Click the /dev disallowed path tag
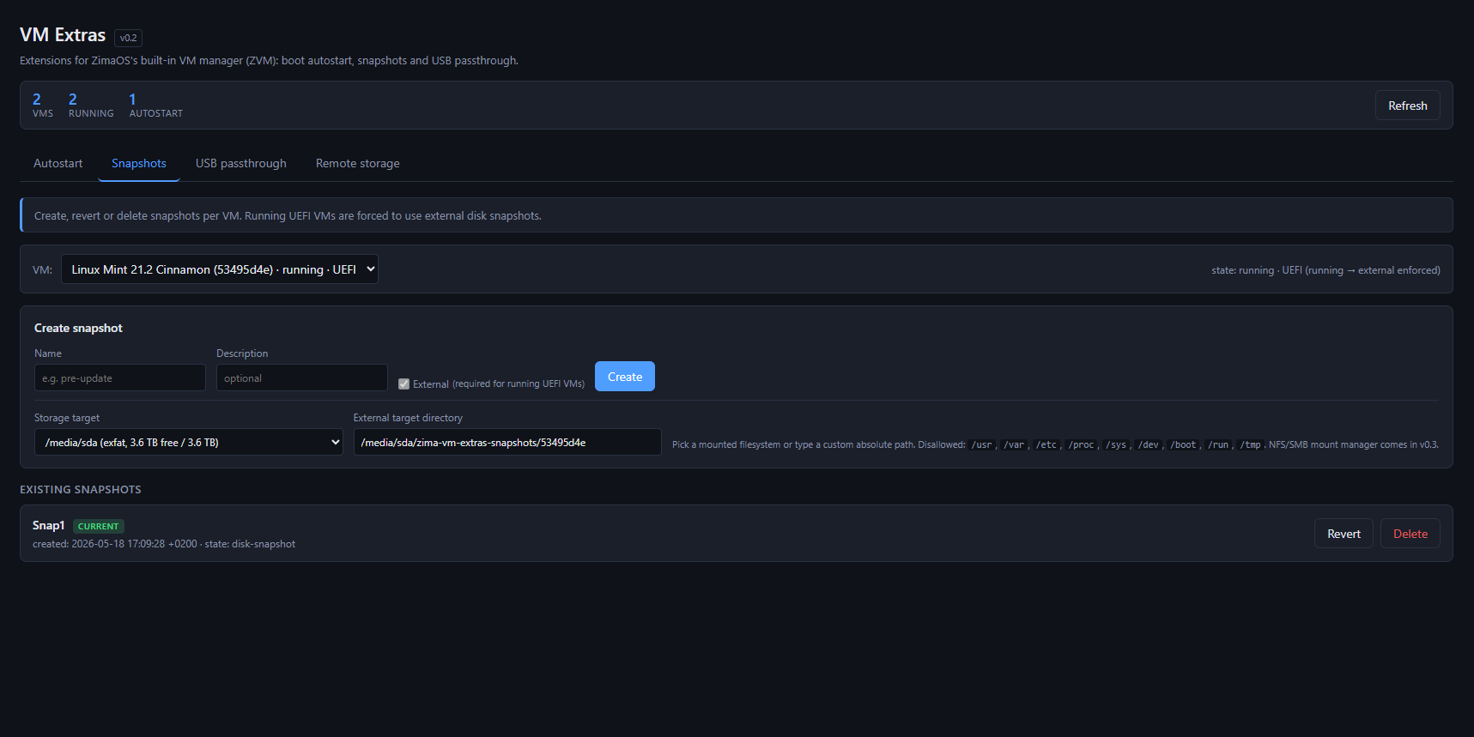This screenshot has width=1474, height=737. [x=1149, y=444]
